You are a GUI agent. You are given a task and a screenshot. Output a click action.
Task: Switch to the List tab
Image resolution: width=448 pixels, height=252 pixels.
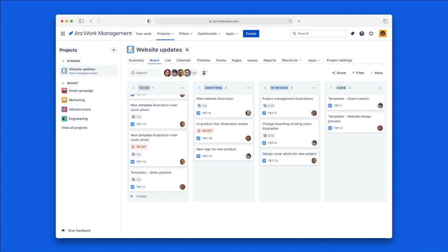(x=168, y=60)
